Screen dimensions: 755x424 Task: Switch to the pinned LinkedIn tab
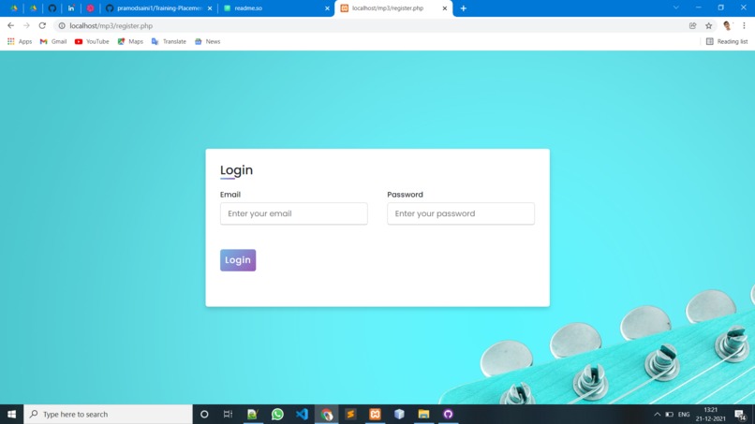point(71,8)
